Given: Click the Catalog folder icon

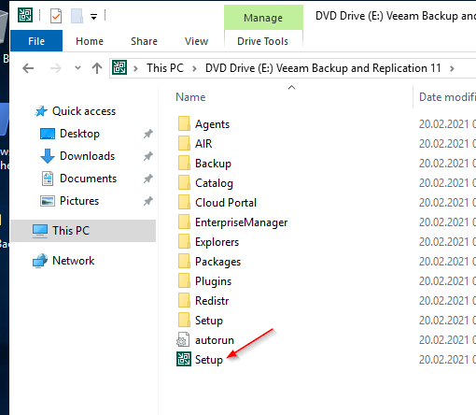Looking at the screenshot, I should pyautogui.click(x=184, y=183).
